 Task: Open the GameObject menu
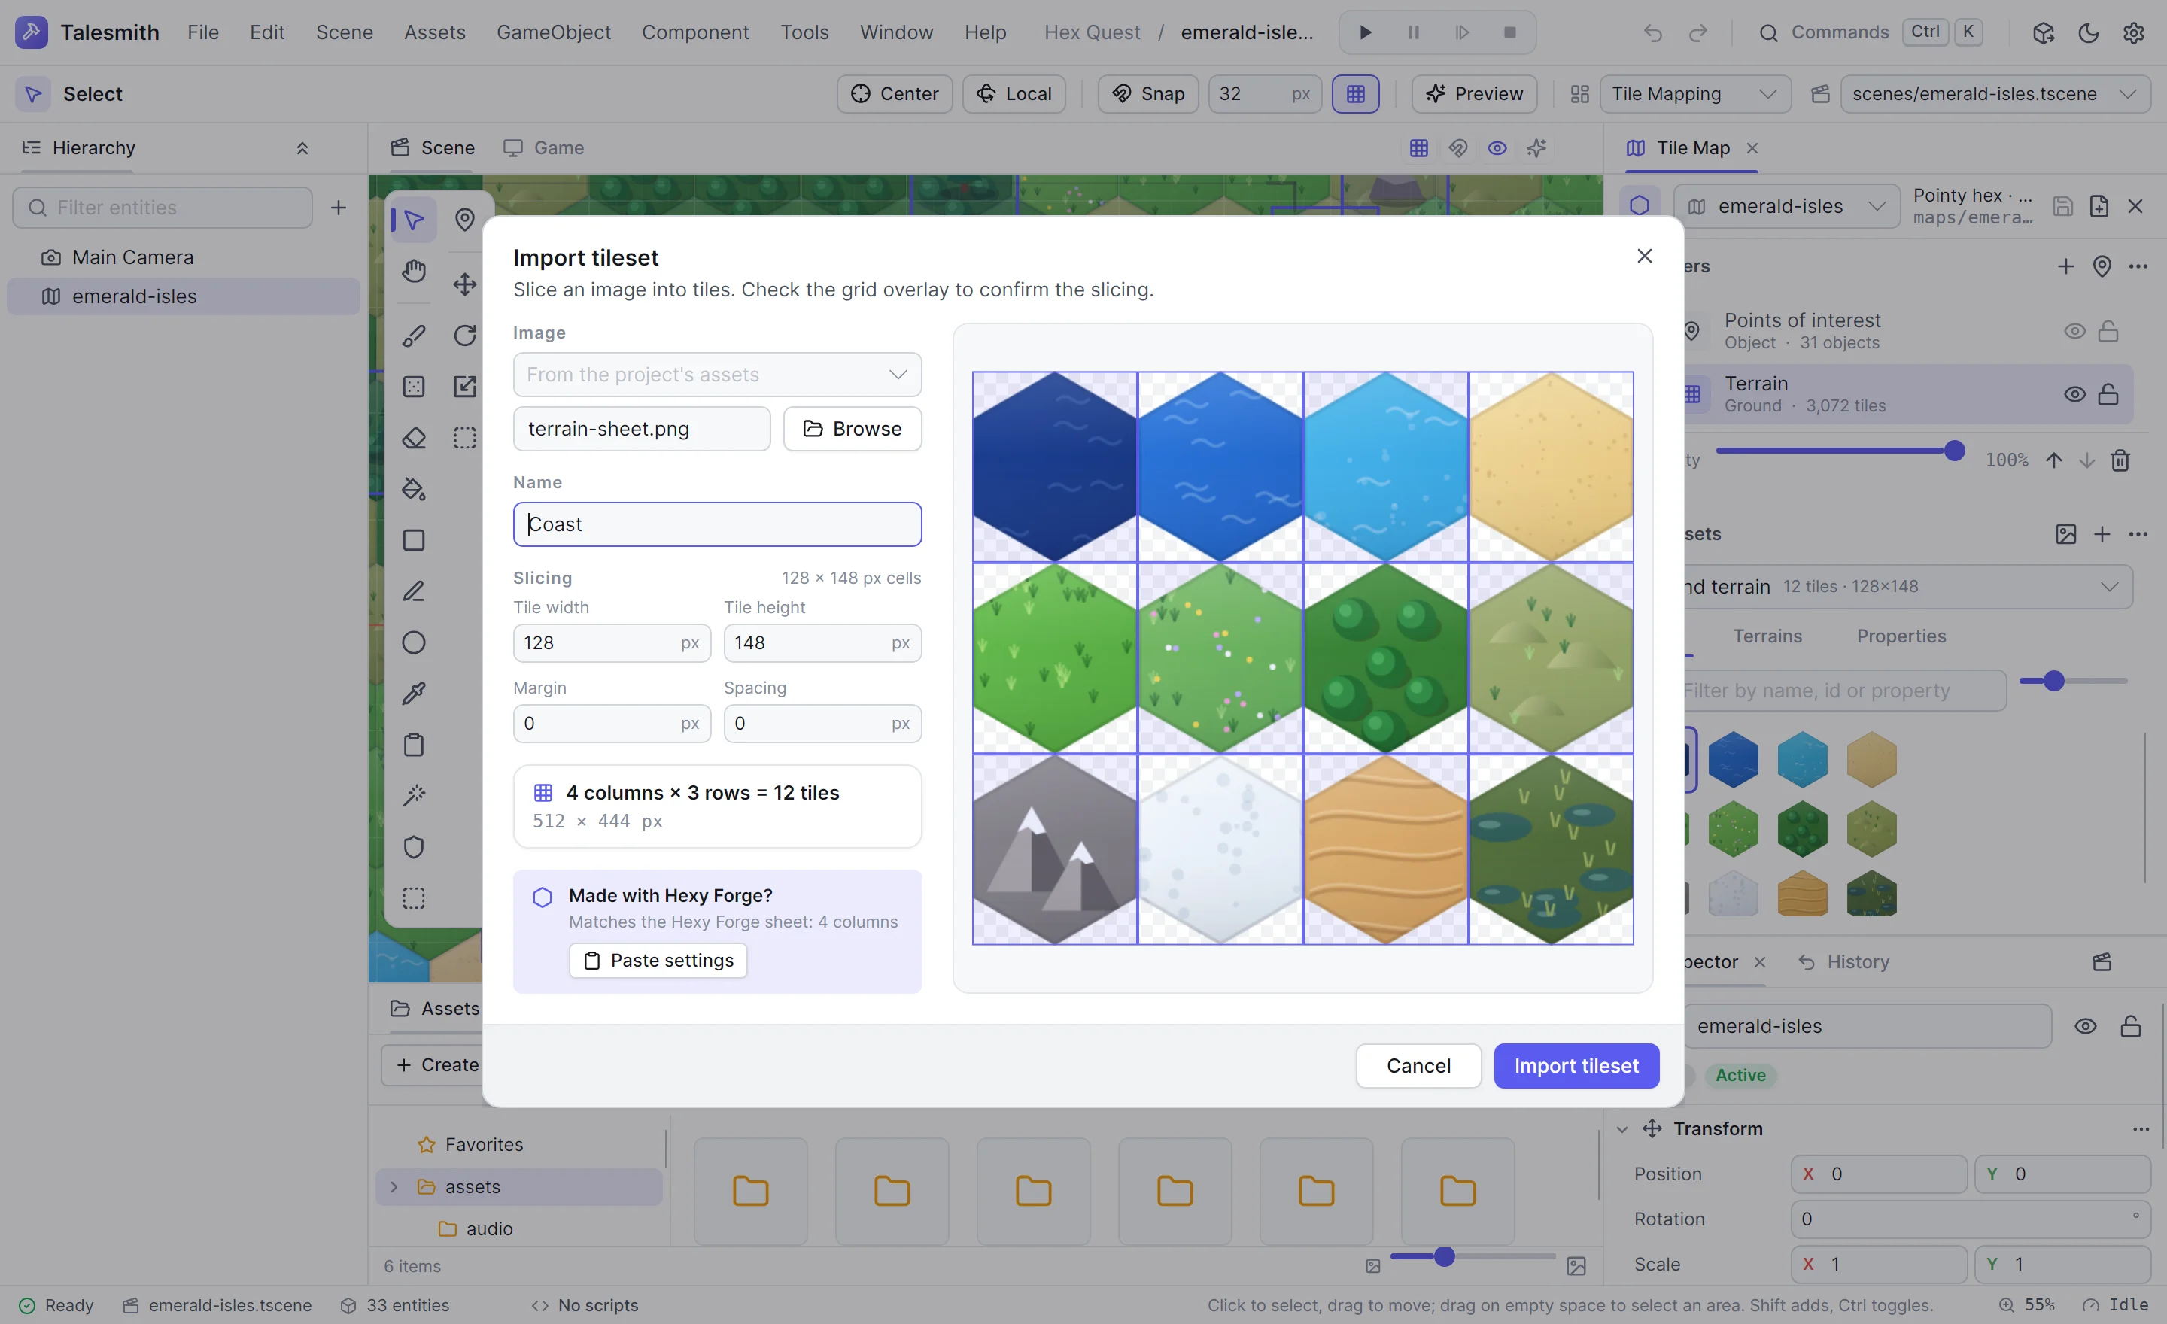point(553,32)
